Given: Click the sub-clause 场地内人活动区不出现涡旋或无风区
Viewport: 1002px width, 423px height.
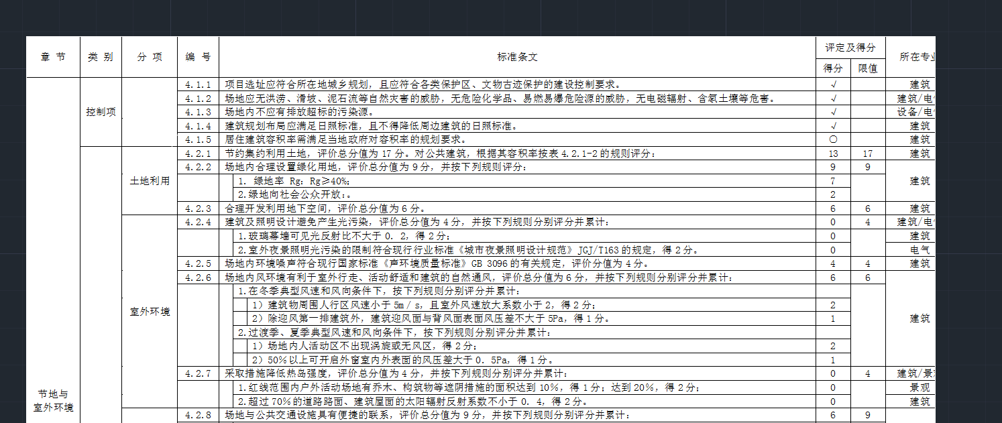Looking at the screenshot, I should click(x=364, y=346).
